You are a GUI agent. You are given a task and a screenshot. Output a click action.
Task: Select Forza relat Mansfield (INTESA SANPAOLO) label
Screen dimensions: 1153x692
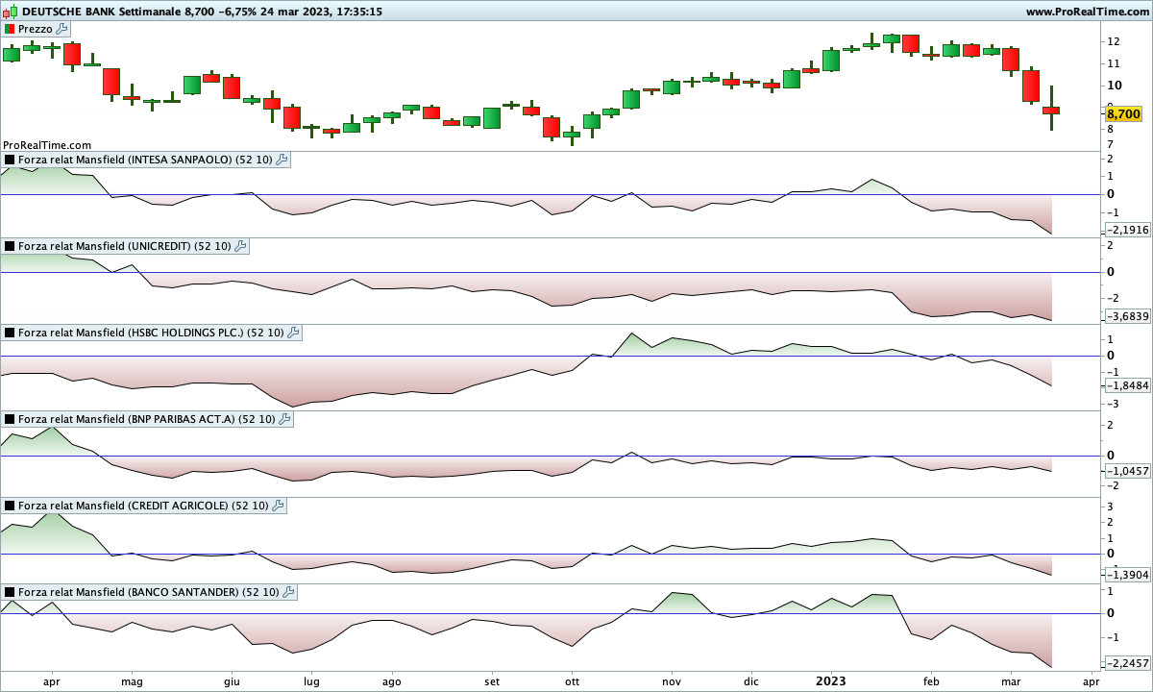pos(145,160)
